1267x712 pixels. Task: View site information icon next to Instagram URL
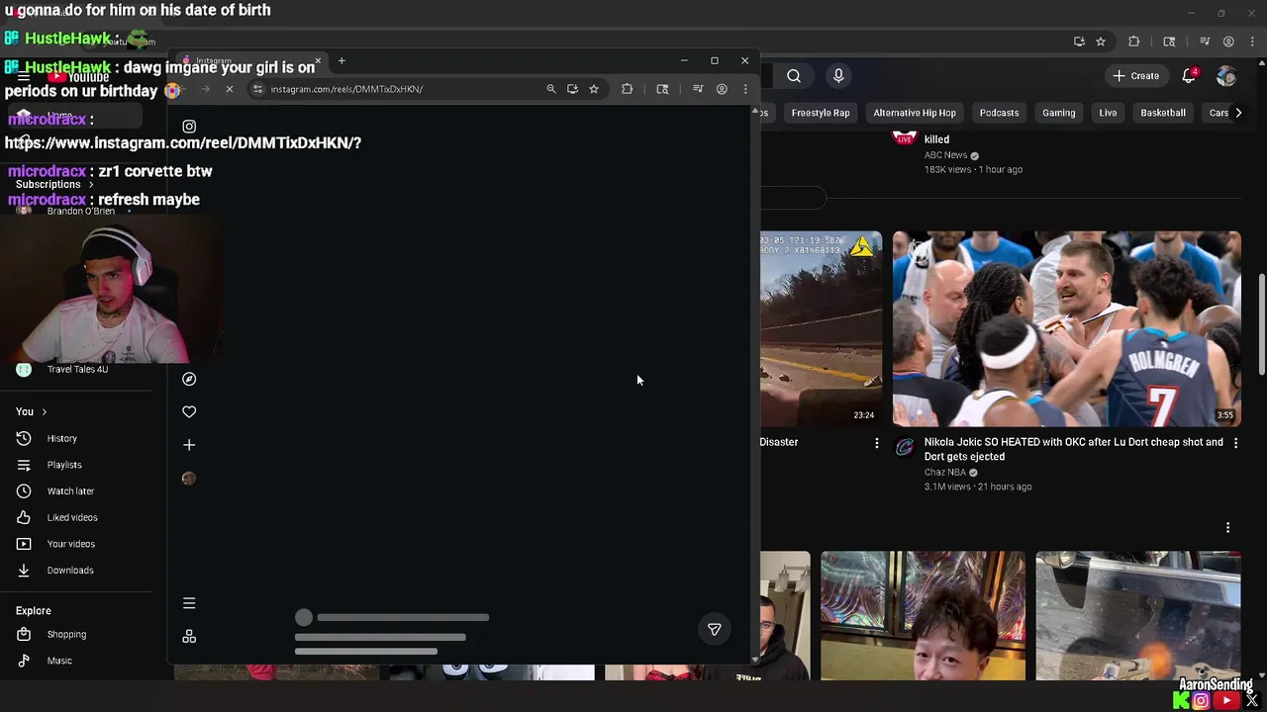pos(258,89)
